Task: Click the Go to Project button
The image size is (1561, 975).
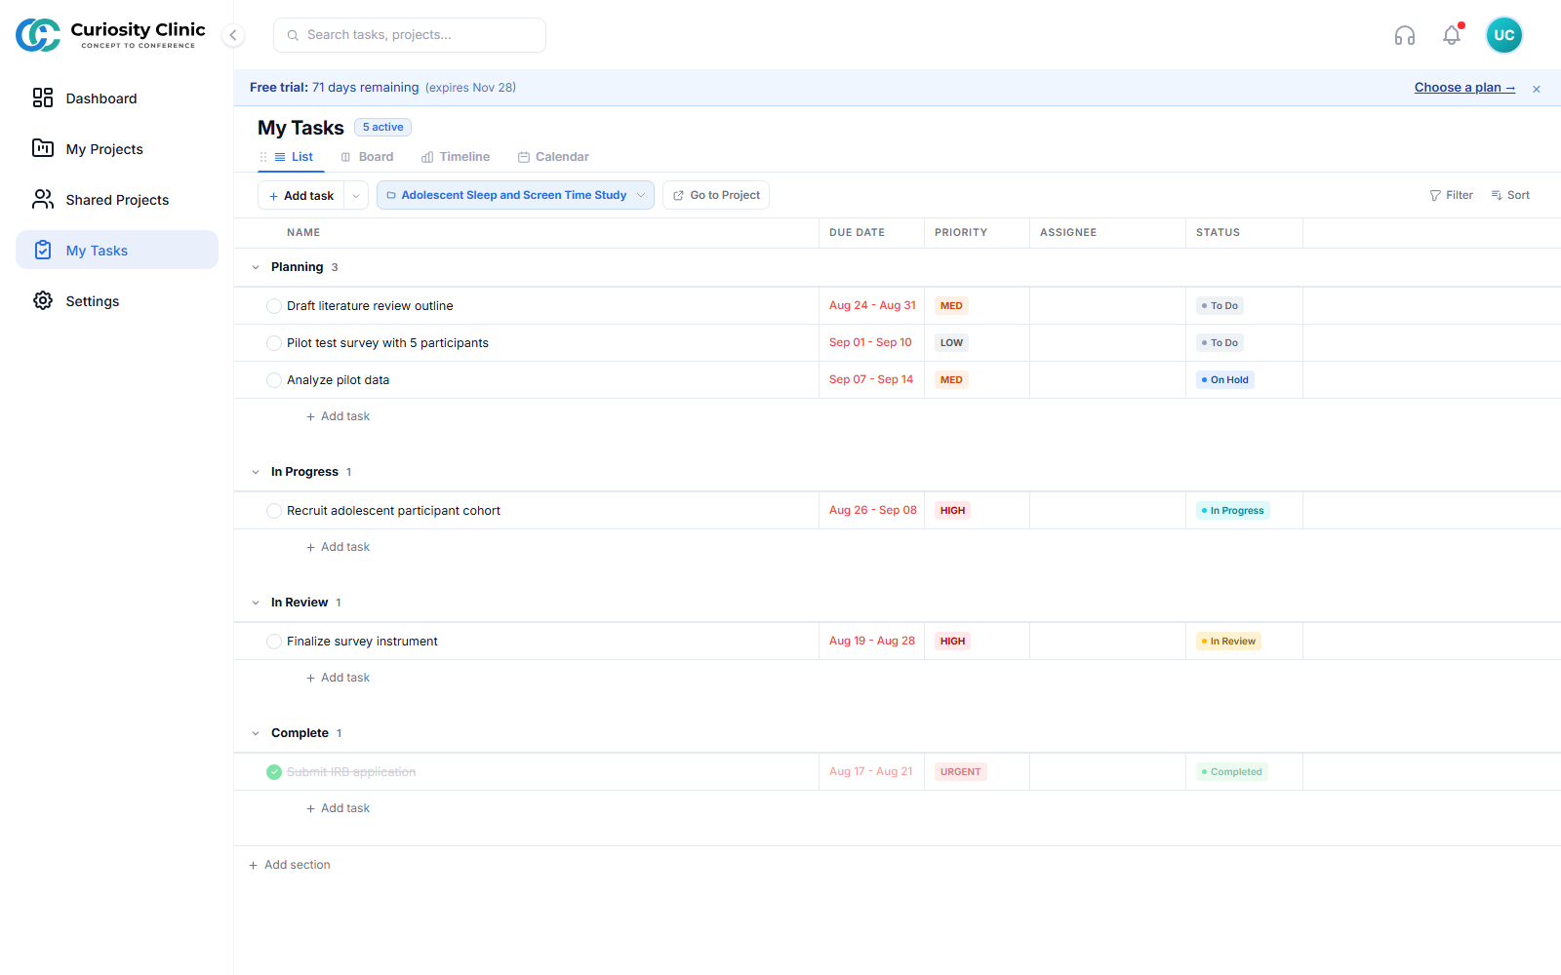Action: pos(716,195)
